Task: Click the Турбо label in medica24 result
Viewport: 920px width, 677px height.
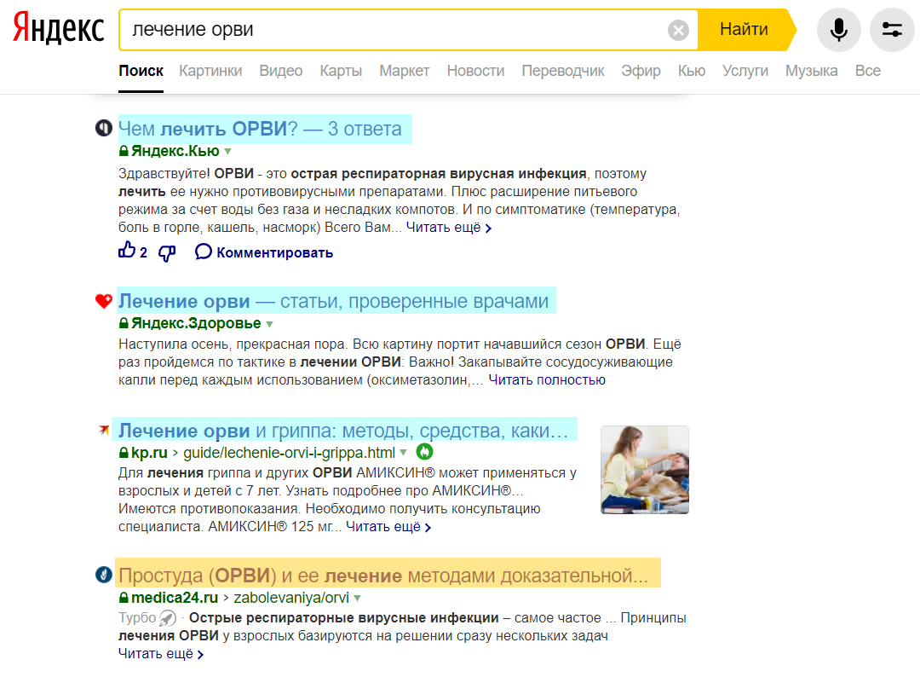Action: (x=136, y=617)
